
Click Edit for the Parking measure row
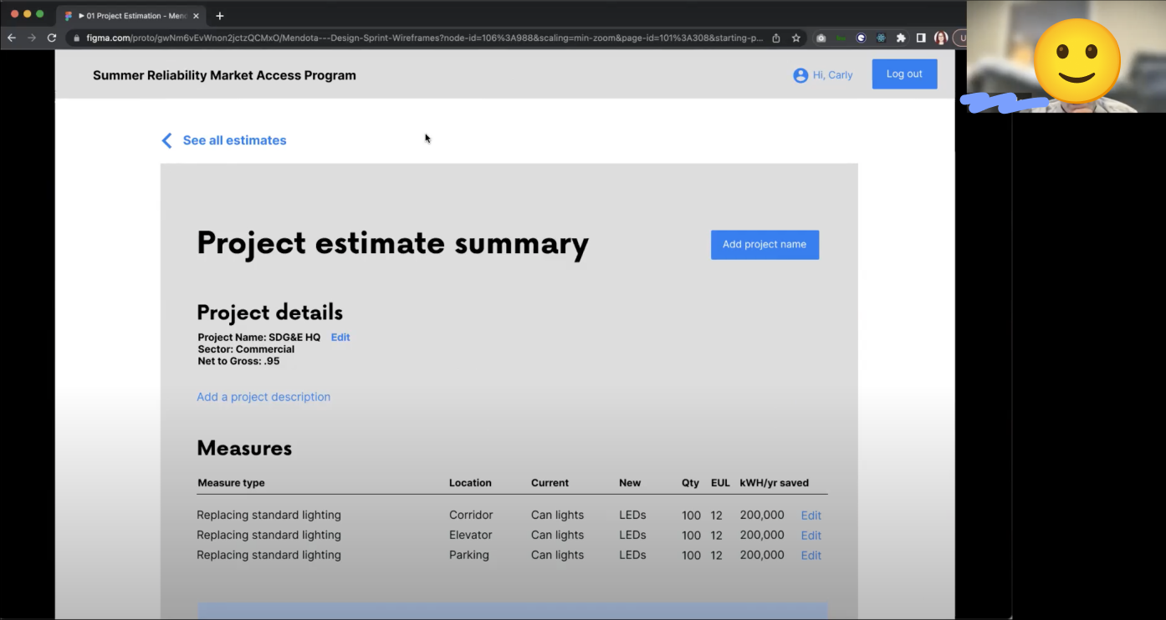(811, 556)
